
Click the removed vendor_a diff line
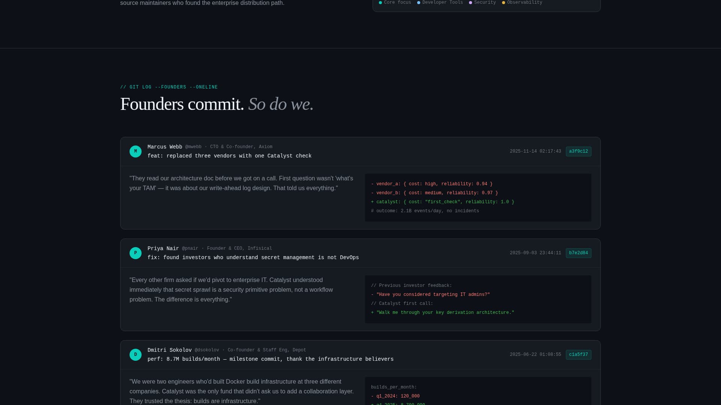(432, 184)
